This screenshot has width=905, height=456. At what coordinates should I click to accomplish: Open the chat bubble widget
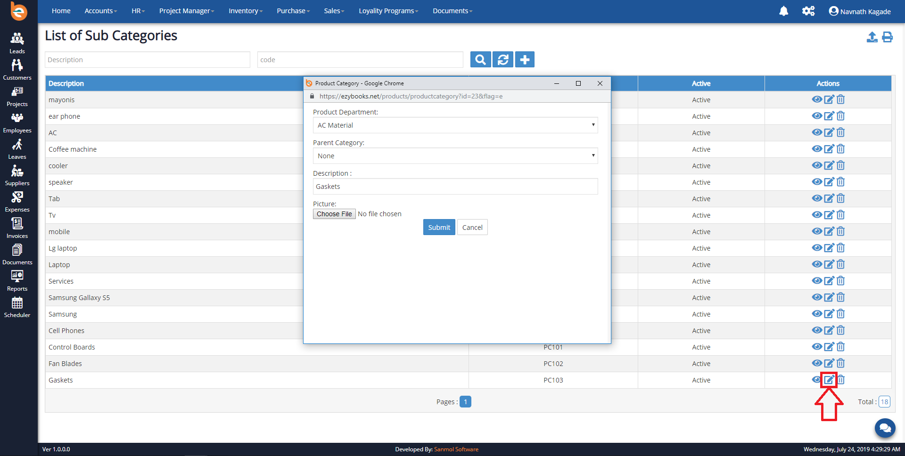click(x=885, y=428)
